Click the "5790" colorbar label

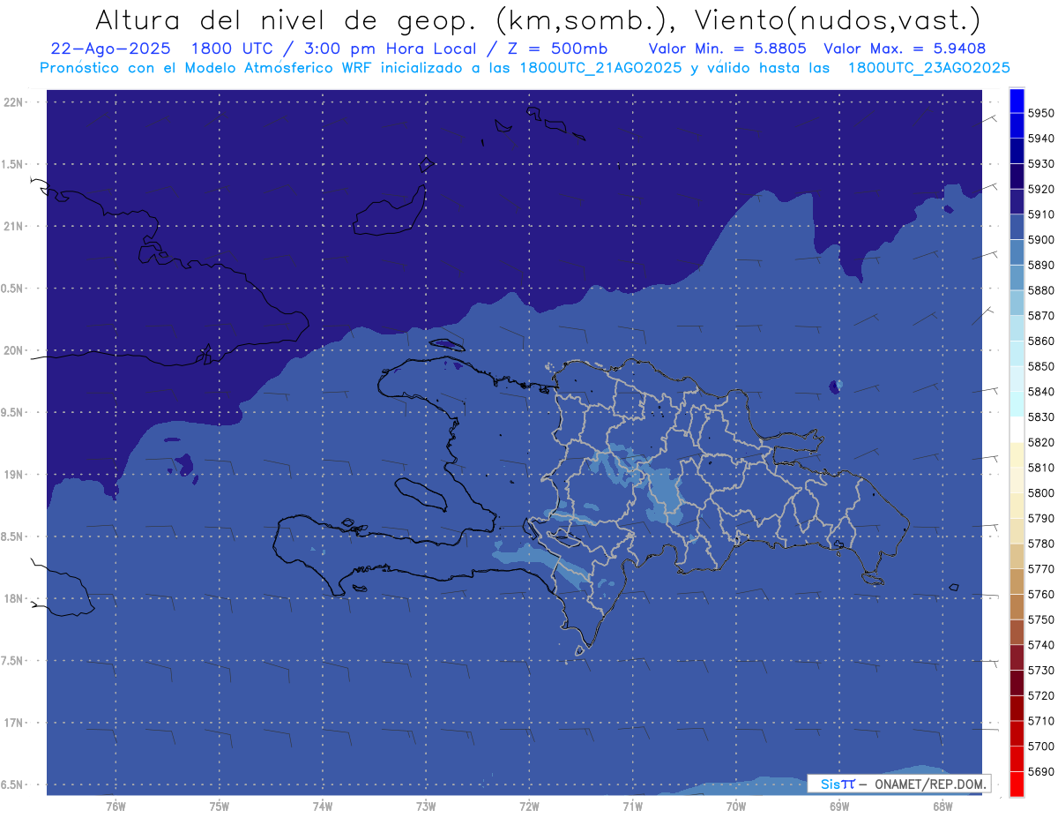(1040, 518)
